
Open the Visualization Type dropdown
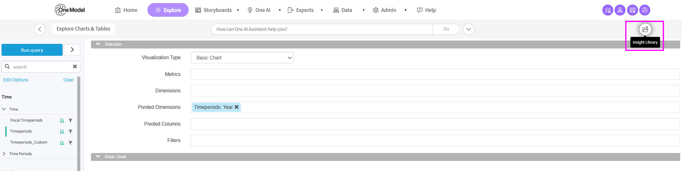[x=242, y=58]
